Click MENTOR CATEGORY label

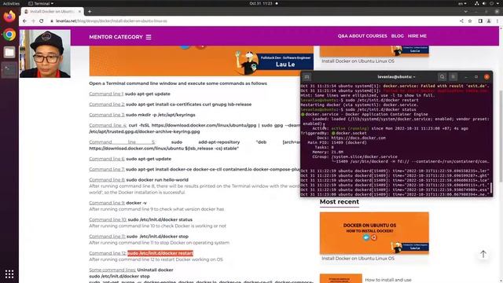pyautogui.click(x=116, y=37)
